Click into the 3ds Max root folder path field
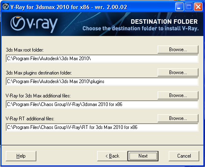The height and width of the screenshot is (167, 205). [x=102, y=59]
